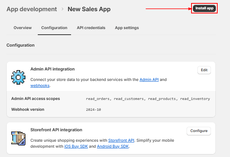Click the Admin API integration gear icon
230x157 pixels.
click(x=18, y=77)
